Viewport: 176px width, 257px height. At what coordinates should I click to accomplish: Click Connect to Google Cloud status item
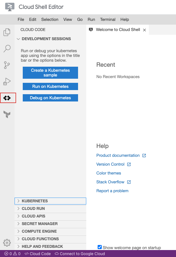tap(80, 254)
